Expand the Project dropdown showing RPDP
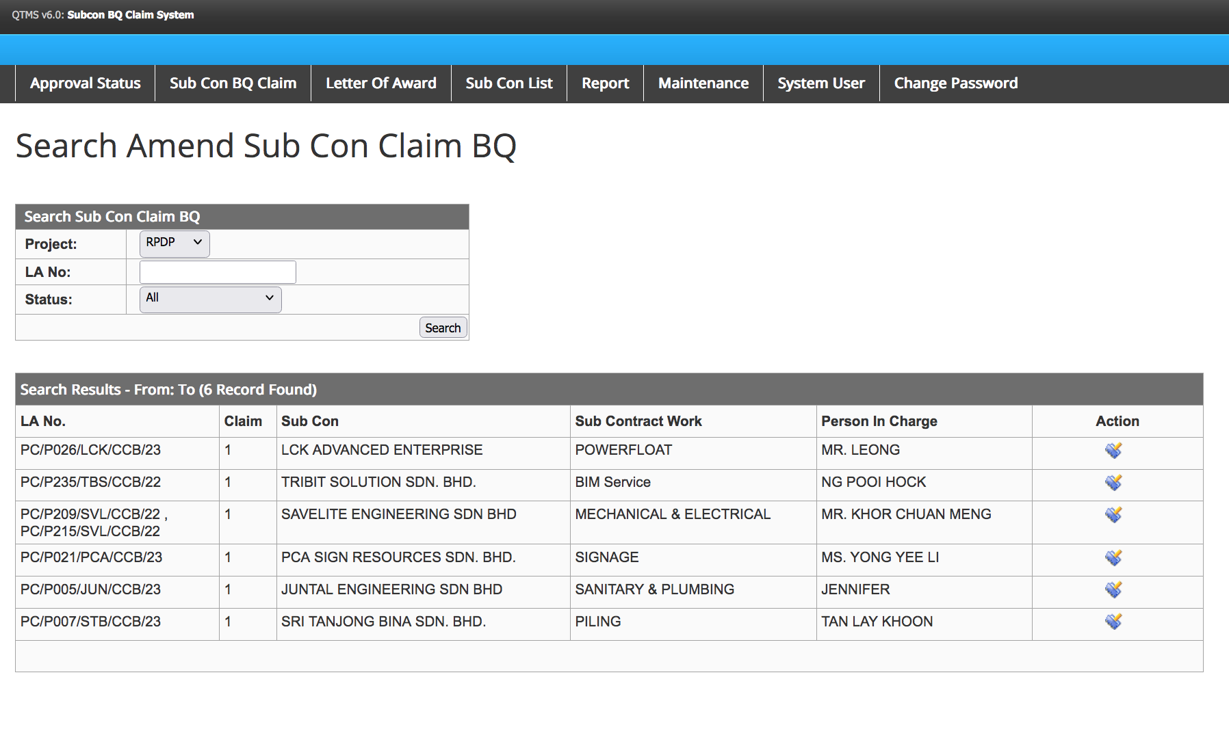The width and height of the screenshot is (1229, 729). tap(174, 243)
